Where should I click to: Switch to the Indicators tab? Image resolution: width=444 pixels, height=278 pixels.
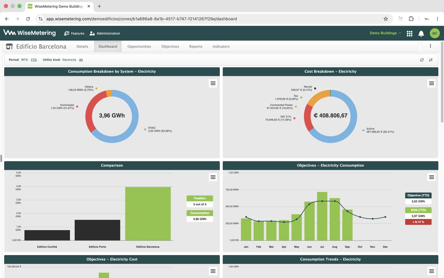221,46
